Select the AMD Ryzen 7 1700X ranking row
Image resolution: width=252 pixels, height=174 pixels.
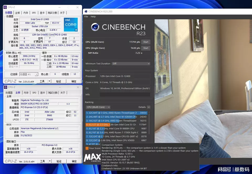click(116, 132)
